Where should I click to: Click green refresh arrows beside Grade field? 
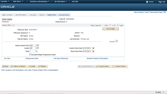click(x=38, y=48)
